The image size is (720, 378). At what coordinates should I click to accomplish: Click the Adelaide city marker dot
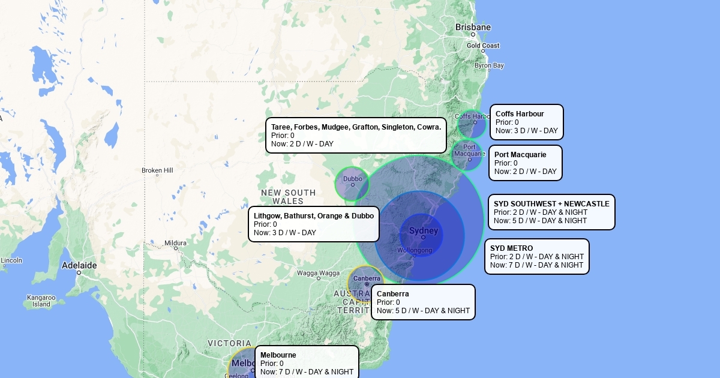click(x=79, y=272)
